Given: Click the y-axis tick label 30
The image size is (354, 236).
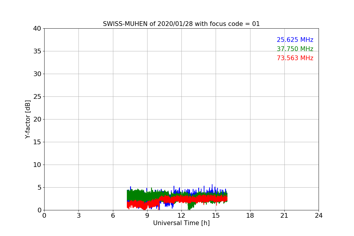Looking at the screenshot, I should [37, 74].
